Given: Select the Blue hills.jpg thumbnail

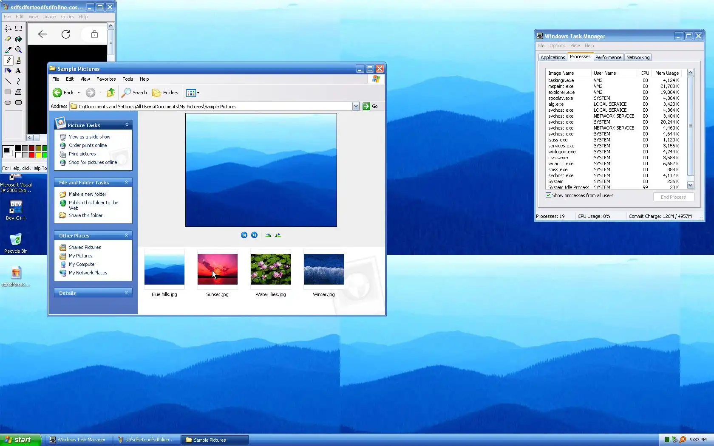Looking at the screenshot, I should [164, 269].
